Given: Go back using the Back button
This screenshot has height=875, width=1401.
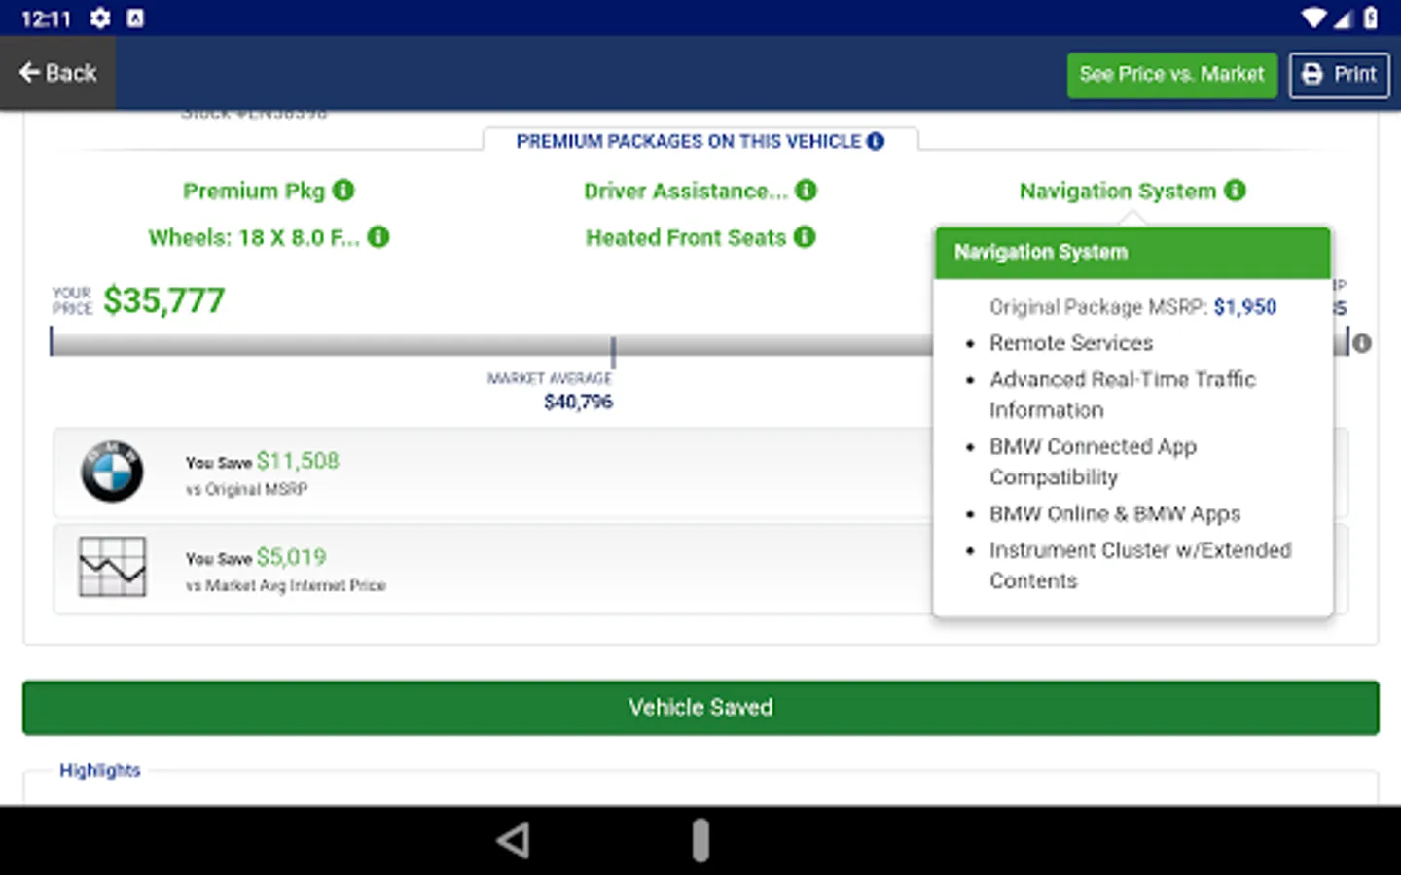Looking at the screenshot, I should click(57, 73).
